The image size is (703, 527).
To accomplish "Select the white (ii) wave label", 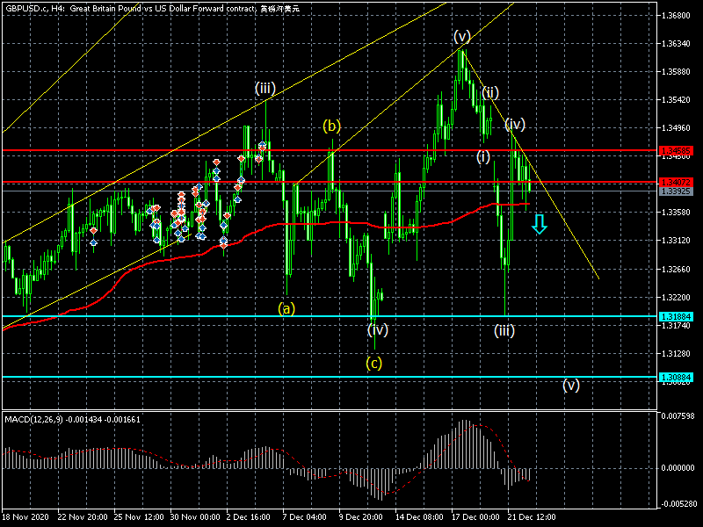I will pyautogui.click(x=490, y=93).
